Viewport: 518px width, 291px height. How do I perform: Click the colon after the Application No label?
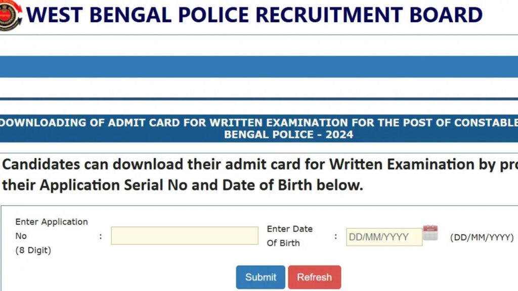pos(101,236)
